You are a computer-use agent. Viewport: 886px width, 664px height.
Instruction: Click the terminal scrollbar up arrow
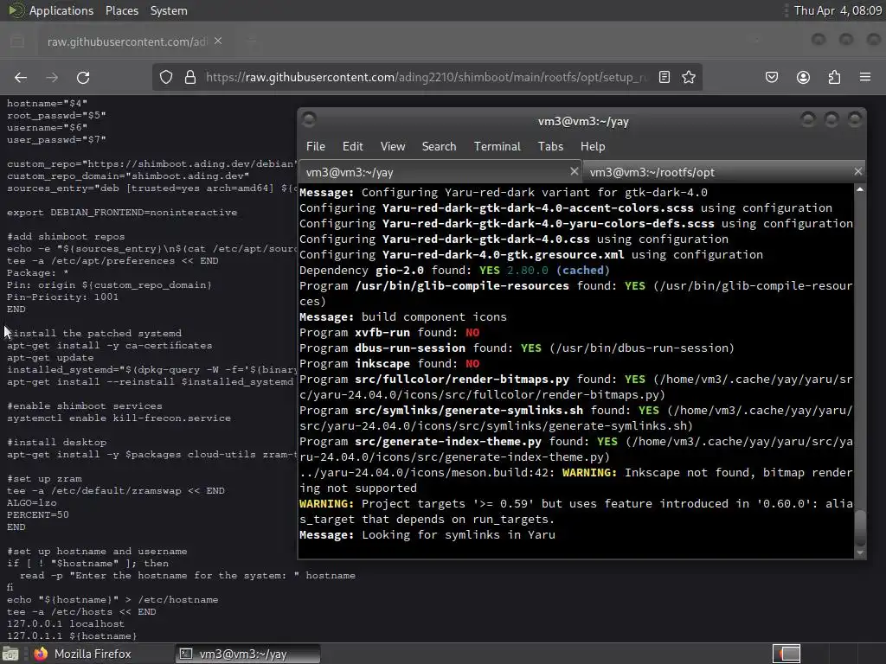[x=859, y=190]
